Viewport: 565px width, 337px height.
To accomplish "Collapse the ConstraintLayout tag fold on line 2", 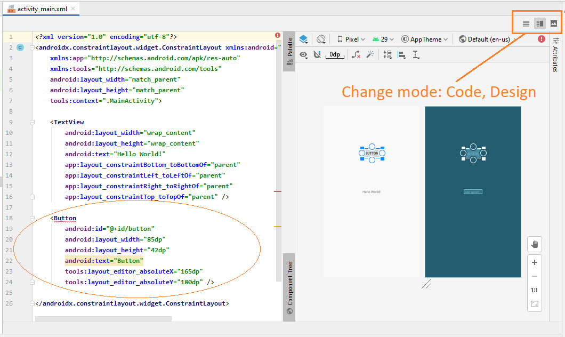I will point(32,47).
